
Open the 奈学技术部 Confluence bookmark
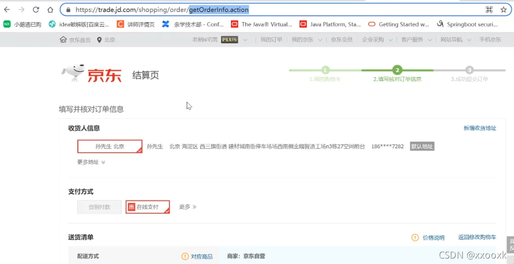pos(193,24)
